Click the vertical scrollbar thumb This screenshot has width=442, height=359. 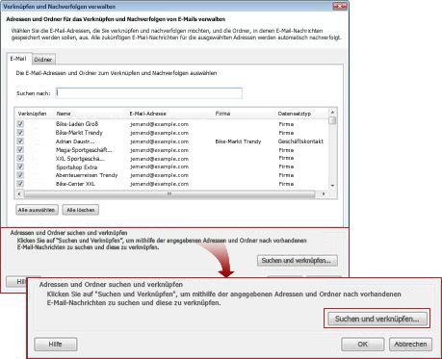click(332, 120)
